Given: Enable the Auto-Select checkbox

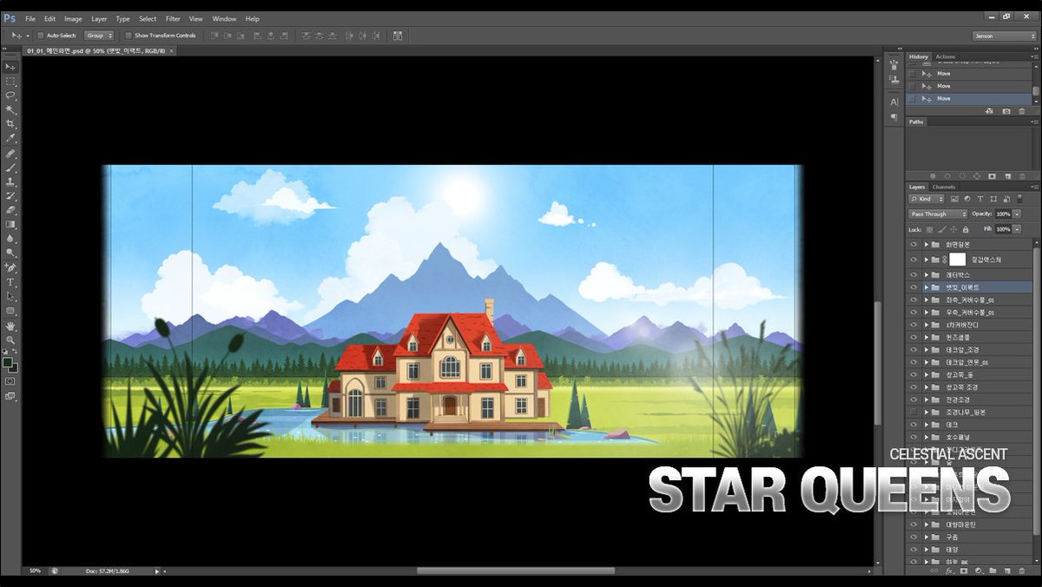Looking at the screenshot, I should pos(40,36).
